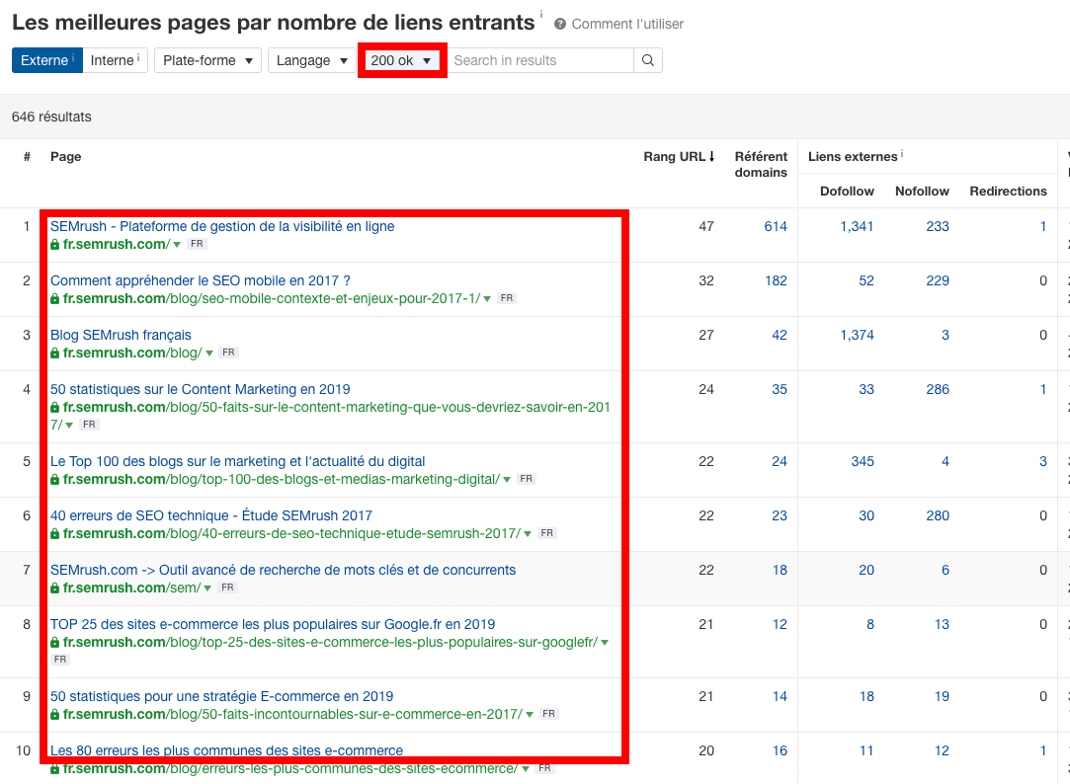
Task: Click redirections value 3 in row 5
Action: (1042, 461)
